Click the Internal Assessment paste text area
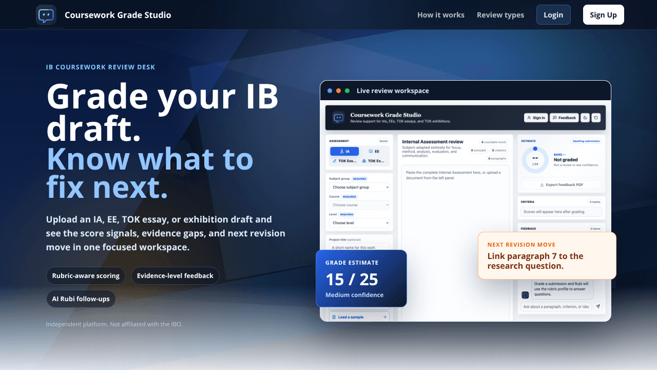Viewport: 657px width, 370px height. point(455,243)
